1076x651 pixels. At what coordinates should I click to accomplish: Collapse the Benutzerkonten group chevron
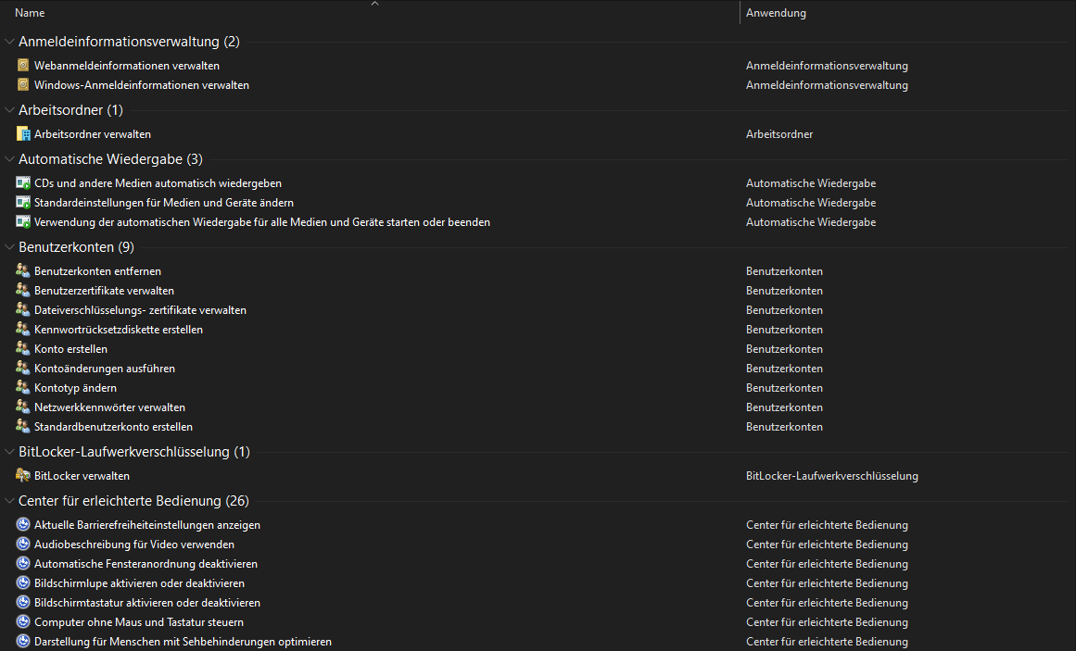tap(9, 247)
